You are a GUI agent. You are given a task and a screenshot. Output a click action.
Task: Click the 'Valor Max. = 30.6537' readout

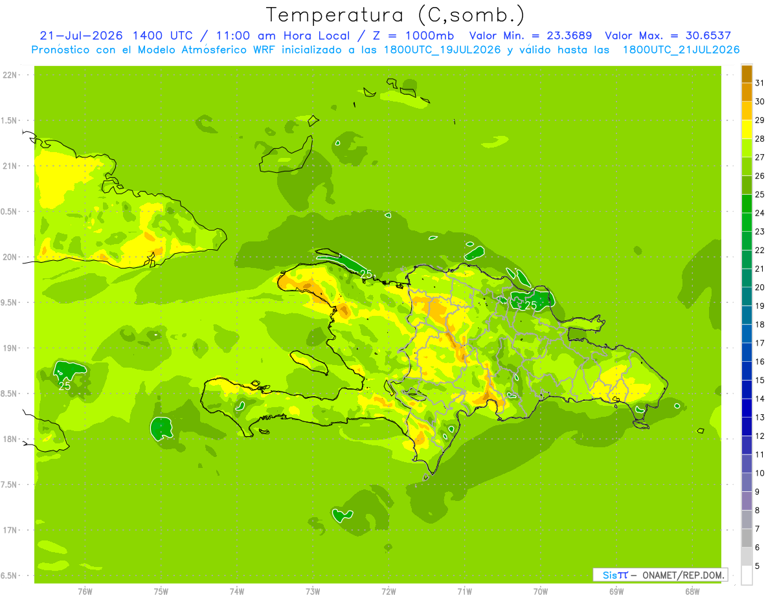pyautogui.click(x=668, y=36)
